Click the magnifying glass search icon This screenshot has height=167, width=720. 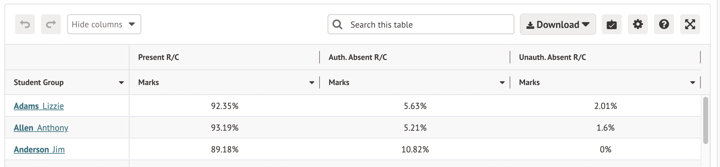337,24
